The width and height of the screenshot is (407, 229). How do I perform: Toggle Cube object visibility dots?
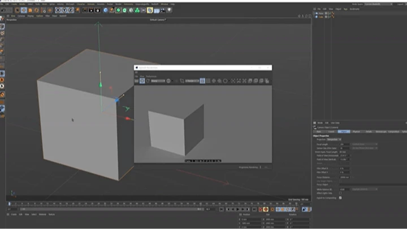pos(328,17)
